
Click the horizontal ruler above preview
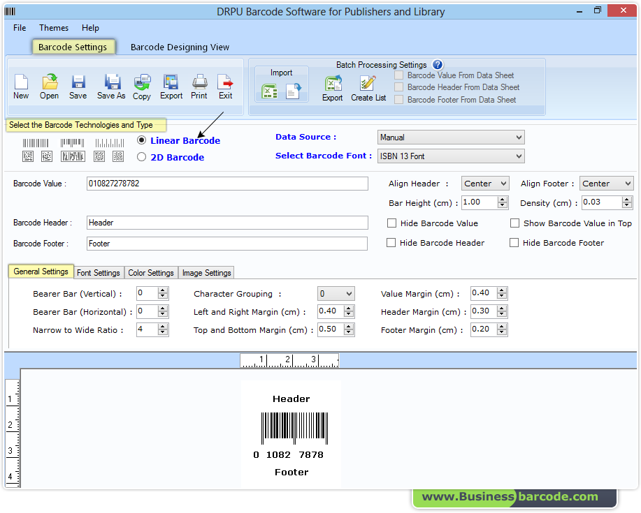289,360
